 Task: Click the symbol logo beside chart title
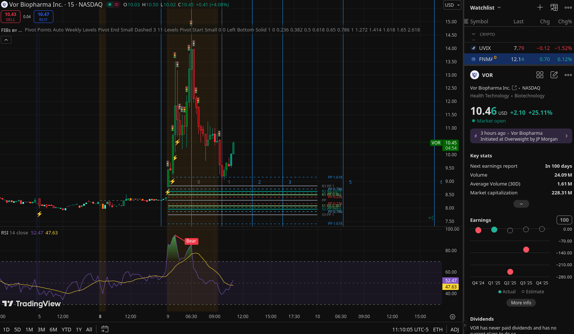pos(4,5)
